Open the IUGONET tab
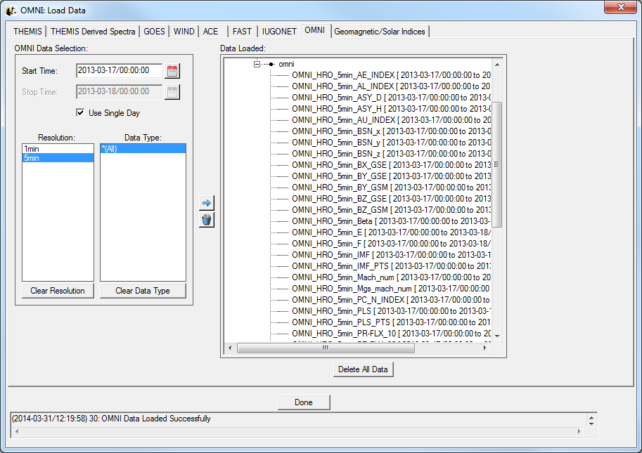This screenshot has height=453, width=642. tap(278, 32)
